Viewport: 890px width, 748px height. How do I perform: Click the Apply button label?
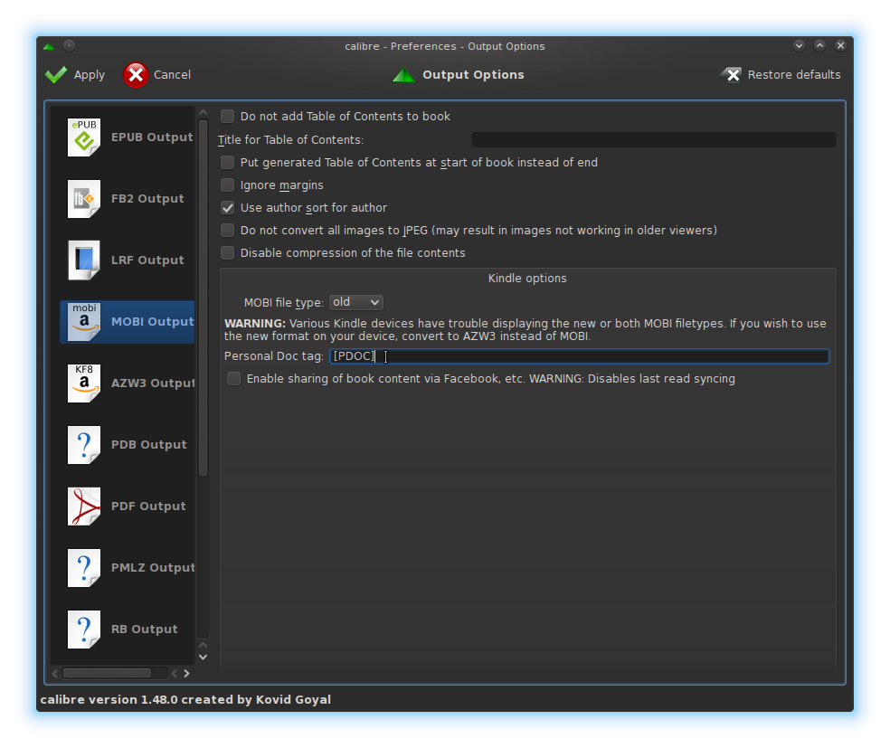(x=90, y=75)
